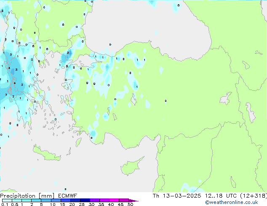Click the legend value "0.5"
The width and height of the screenshot is (267, 206).
pos(15,204)
